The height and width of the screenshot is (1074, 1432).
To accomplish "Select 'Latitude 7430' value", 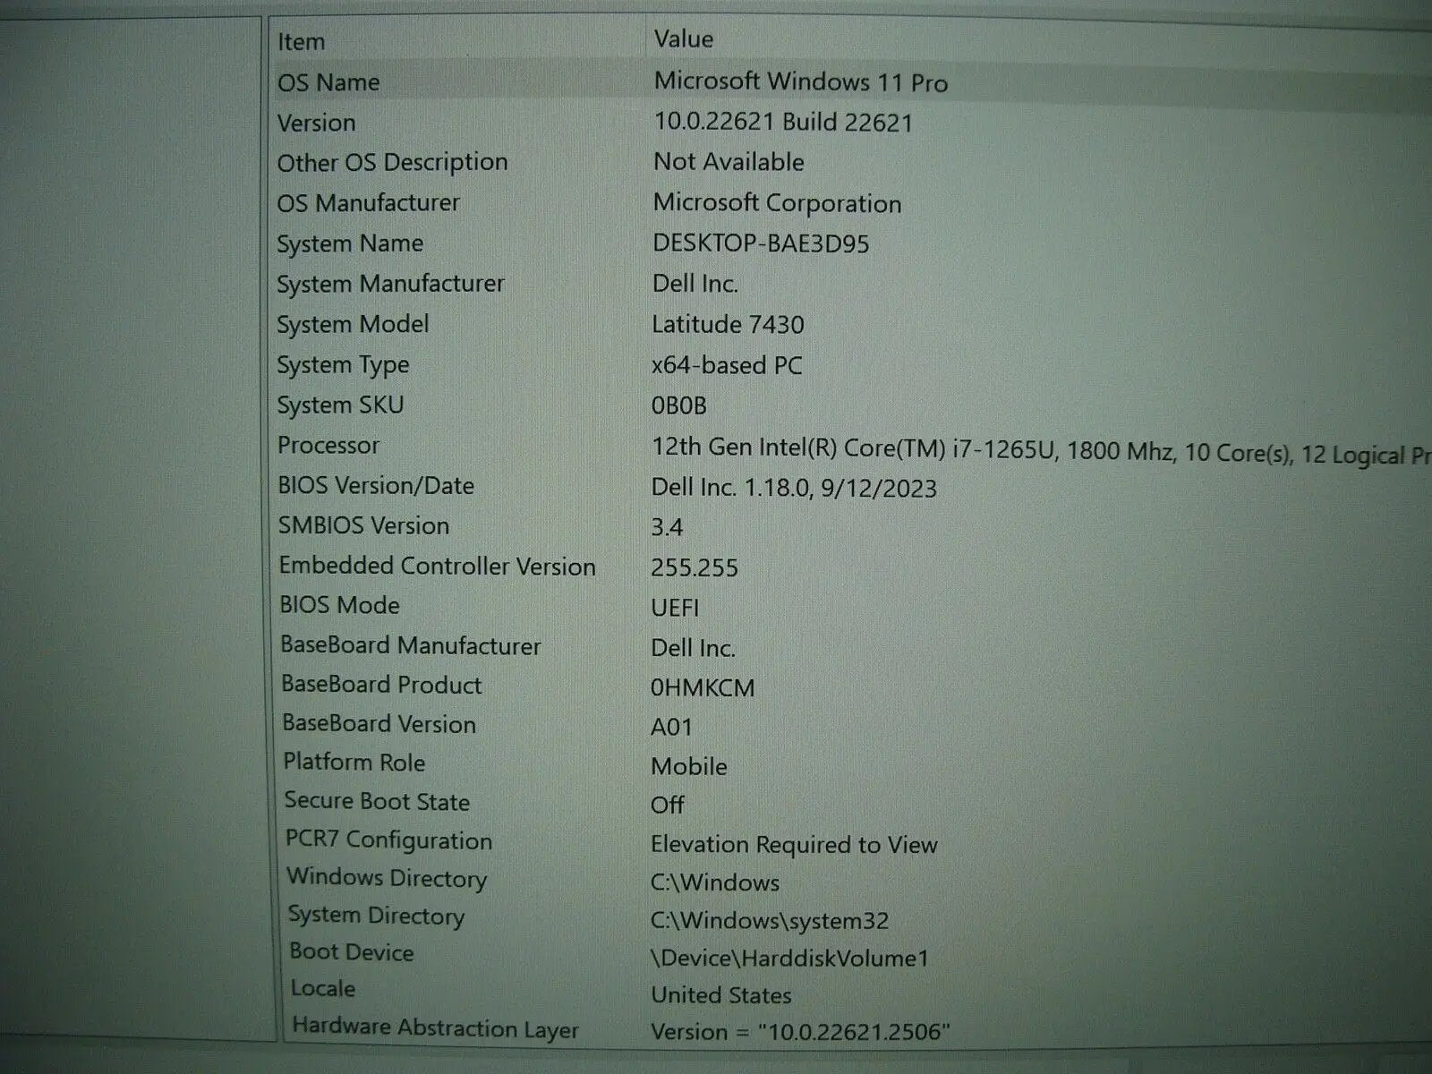I will tap(728, 324).
